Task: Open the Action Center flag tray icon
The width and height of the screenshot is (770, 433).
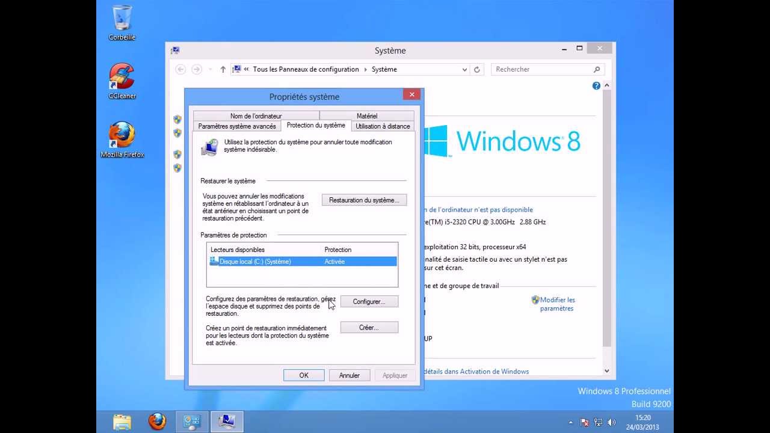Action: coord(585,423)
